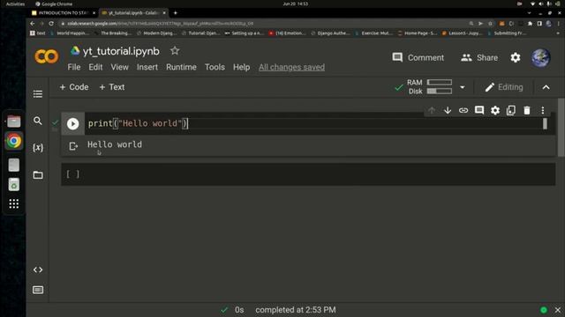Click the Colab logo
Screen dimensions: 565x317
tap(47, 56)
